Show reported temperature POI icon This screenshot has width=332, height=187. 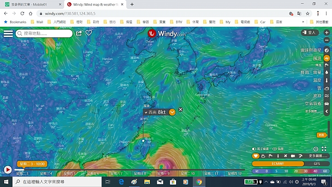coord(278,156)
